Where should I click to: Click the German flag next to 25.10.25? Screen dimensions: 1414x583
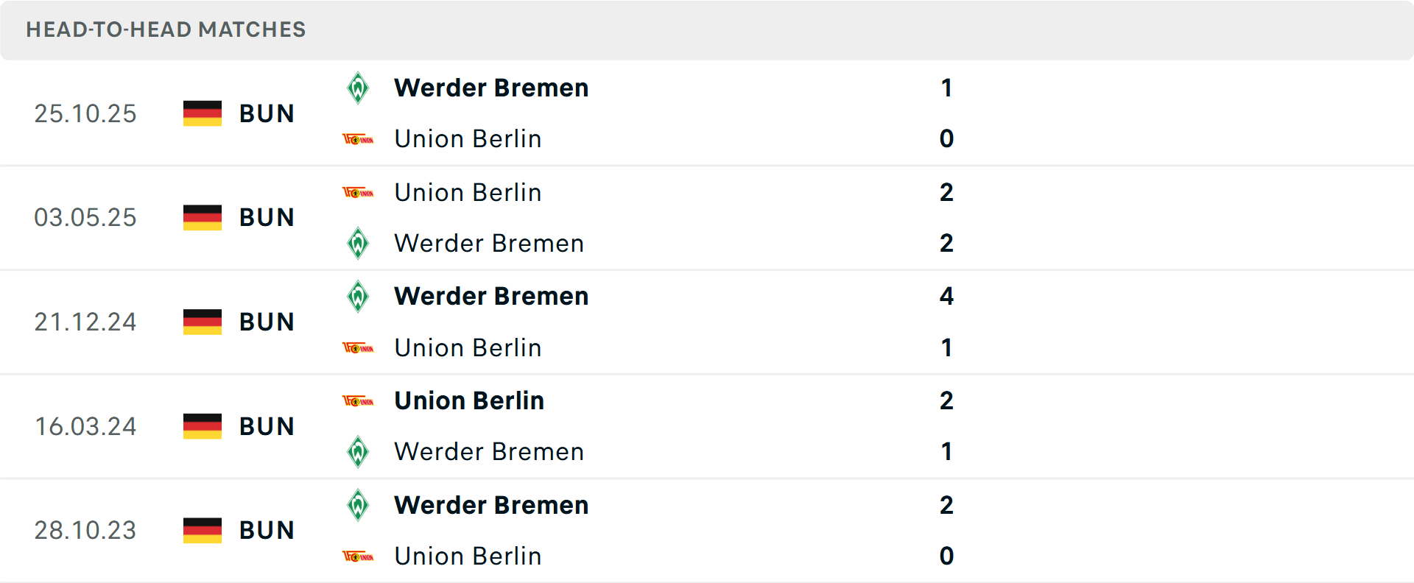[202, 113]
